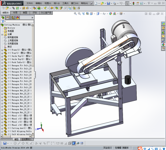The height and width of the screenshot is (150, 166).
Task: Expand the Cutting Arm<1> tree node
Action: coord(2,128)
